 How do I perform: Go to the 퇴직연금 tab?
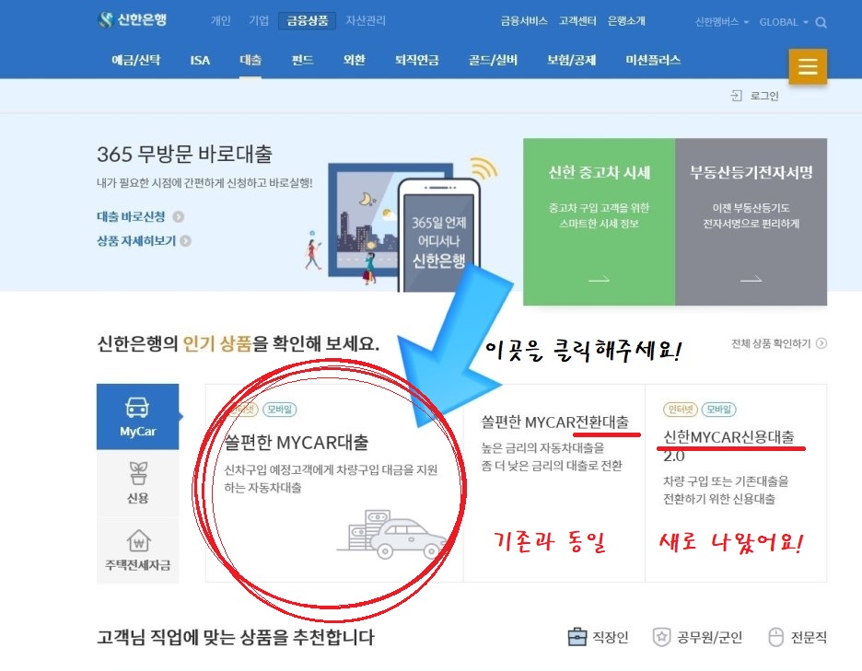(x=416, y=60)
